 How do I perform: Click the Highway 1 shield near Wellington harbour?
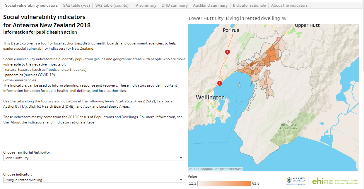tap(219, 83)
